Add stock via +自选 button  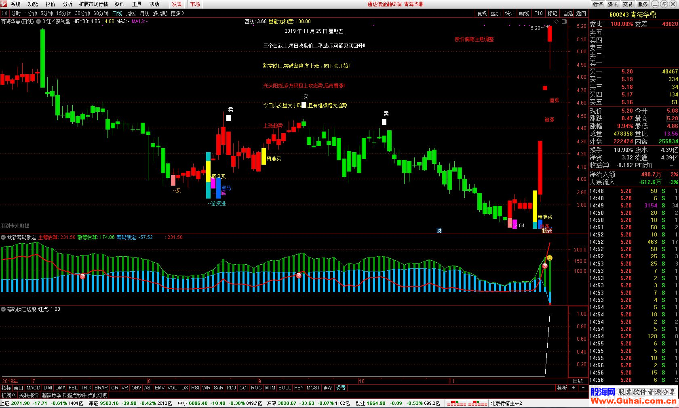(567, 13)
